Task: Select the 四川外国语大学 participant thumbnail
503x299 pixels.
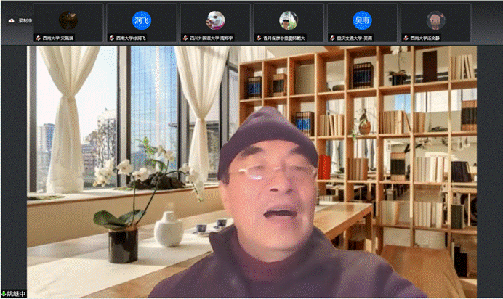Action: [214, 20]
